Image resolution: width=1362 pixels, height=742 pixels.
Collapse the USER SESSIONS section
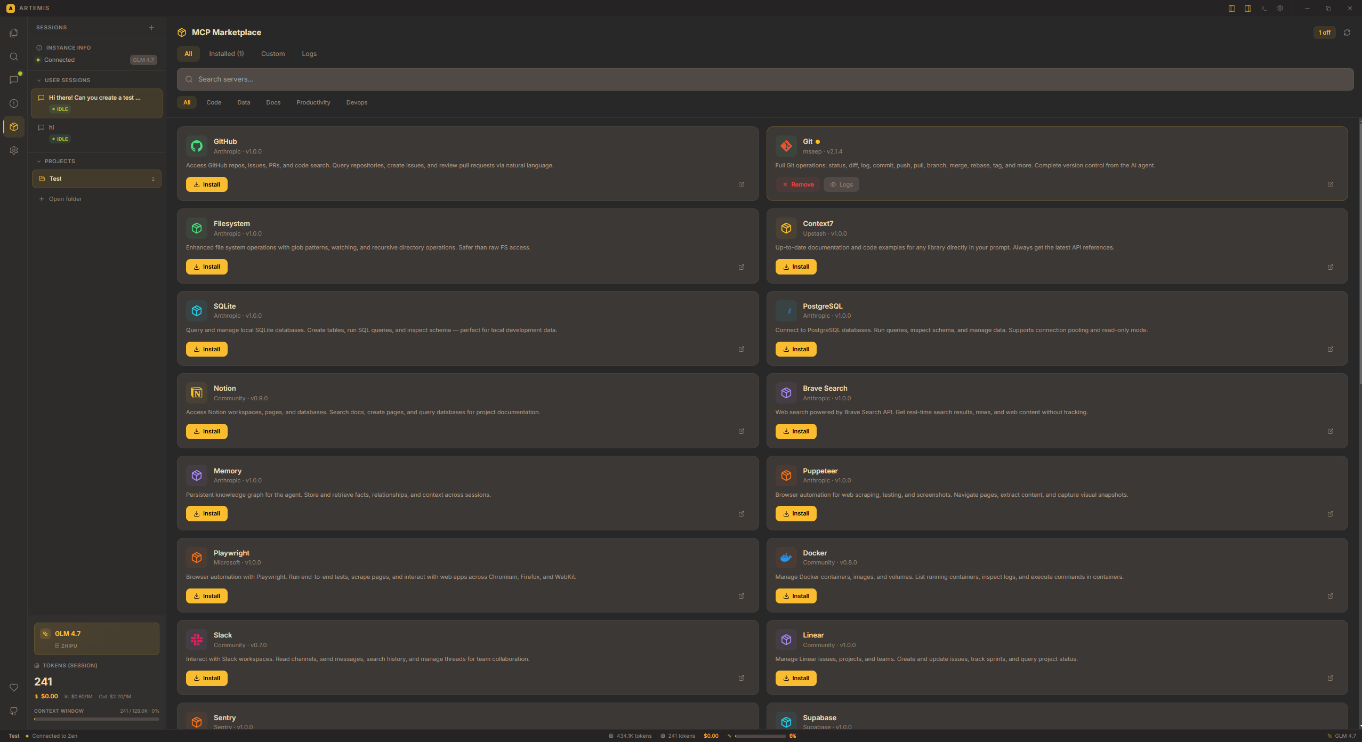tap(40, 80)
